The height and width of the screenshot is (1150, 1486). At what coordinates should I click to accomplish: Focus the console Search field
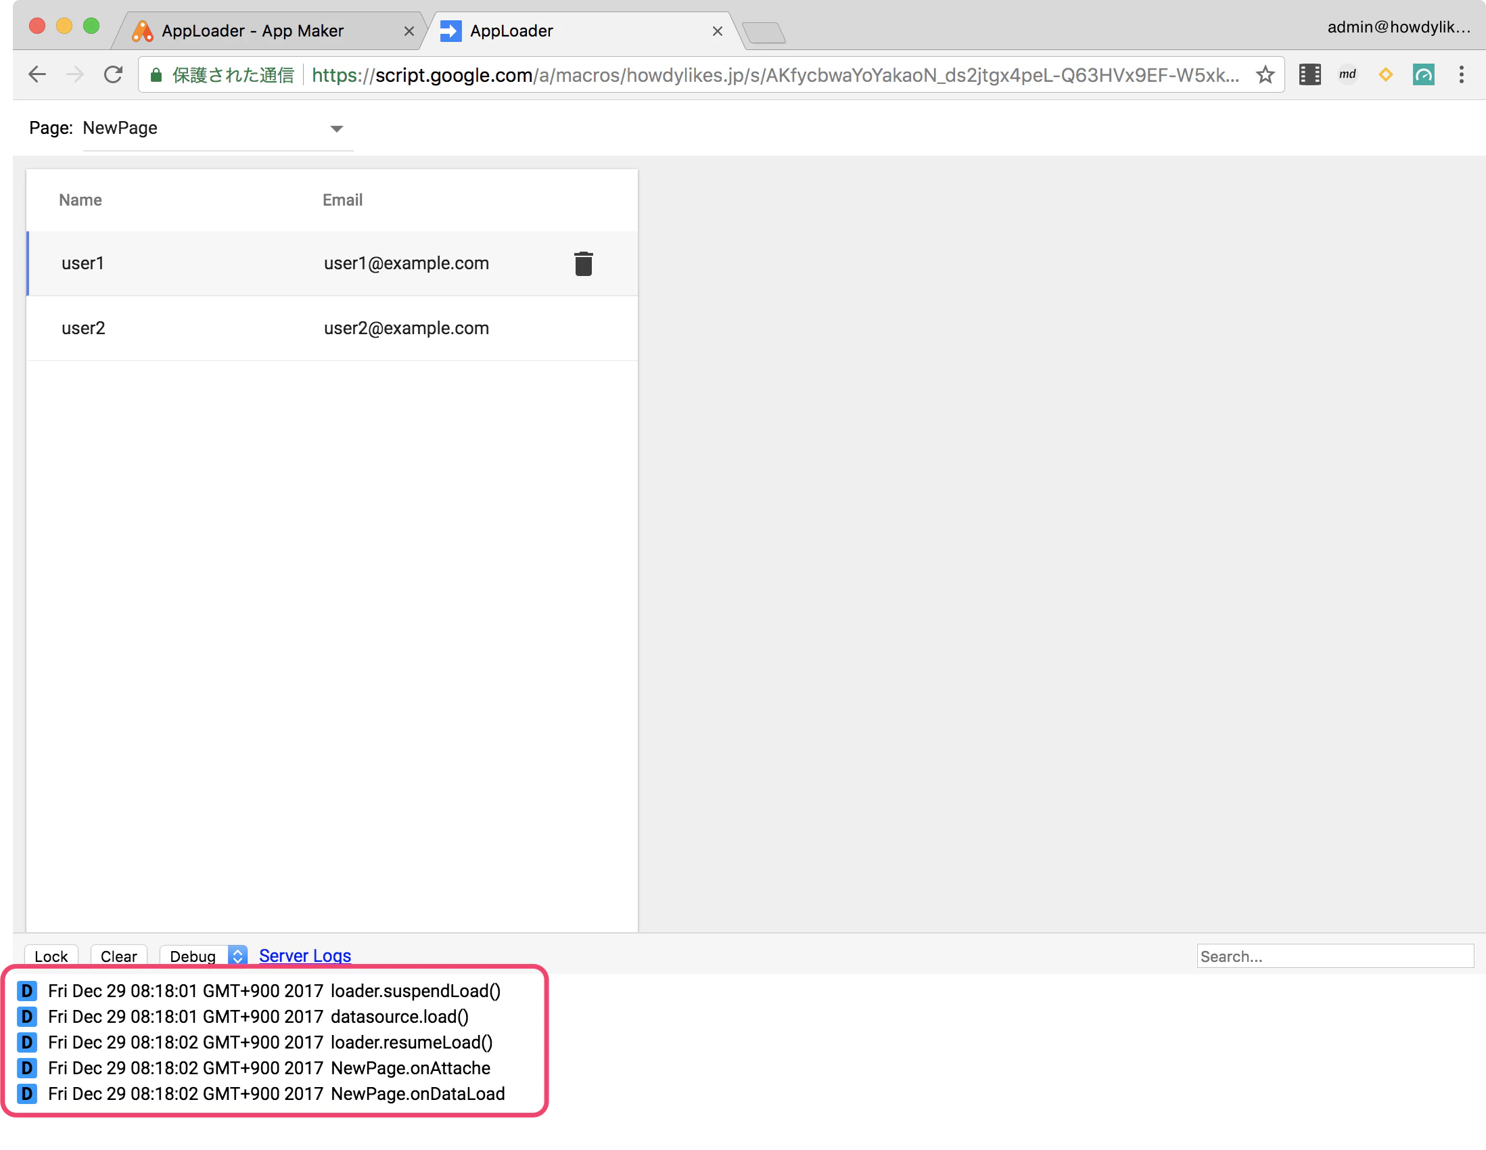(1335, 956)
